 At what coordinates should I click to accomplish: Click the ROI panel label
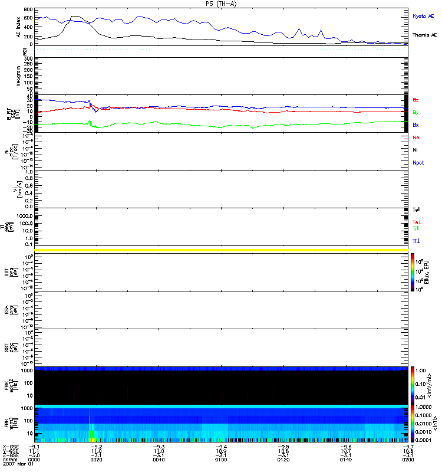[x=25, y=52]
